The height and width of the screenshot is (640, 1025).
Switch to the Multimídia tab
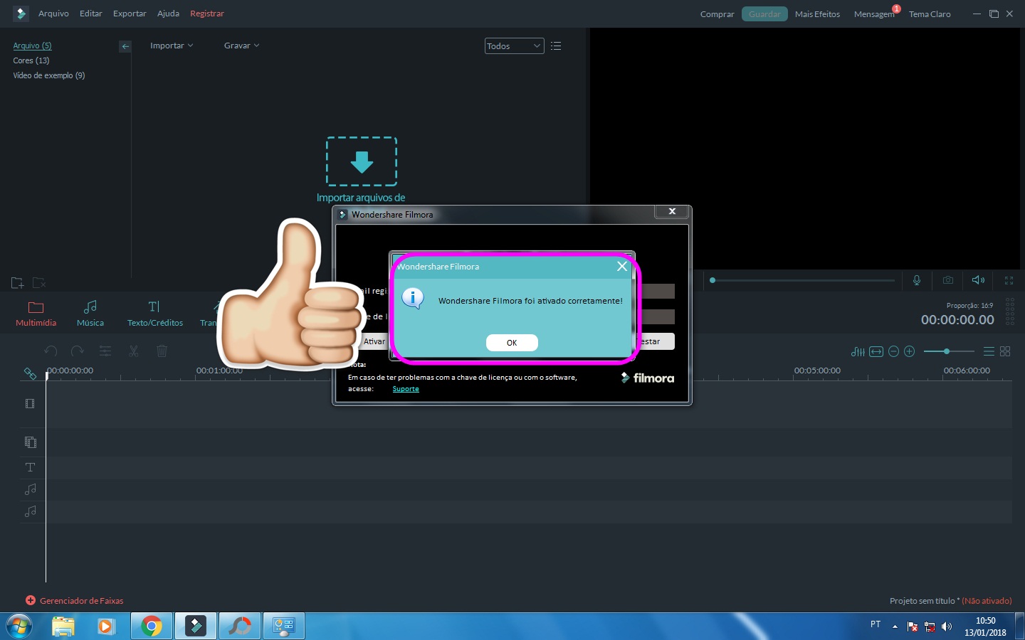[36, 314]
